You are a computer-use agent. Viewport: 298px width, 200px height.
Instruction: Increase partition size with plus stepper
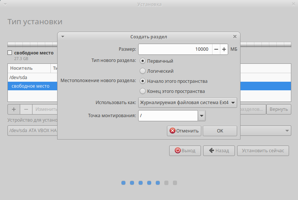coord(224,49)
